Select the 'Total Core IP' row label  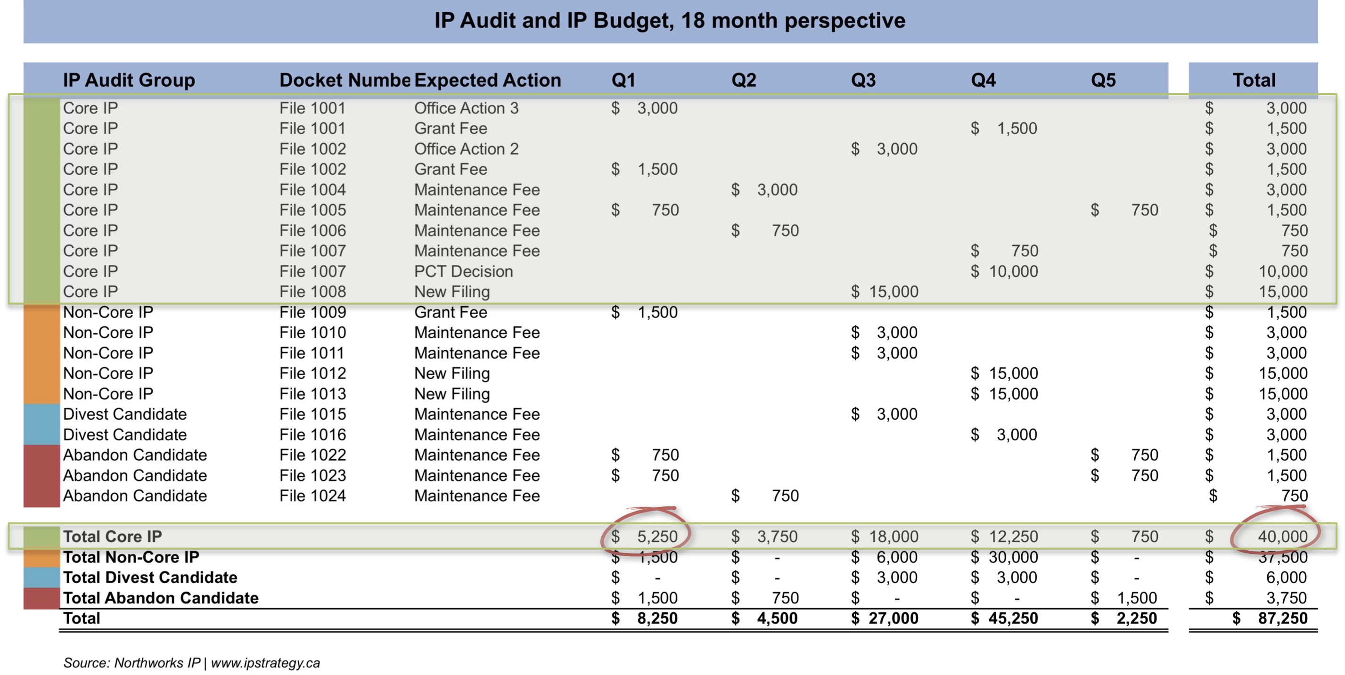[x=112, y=536]
